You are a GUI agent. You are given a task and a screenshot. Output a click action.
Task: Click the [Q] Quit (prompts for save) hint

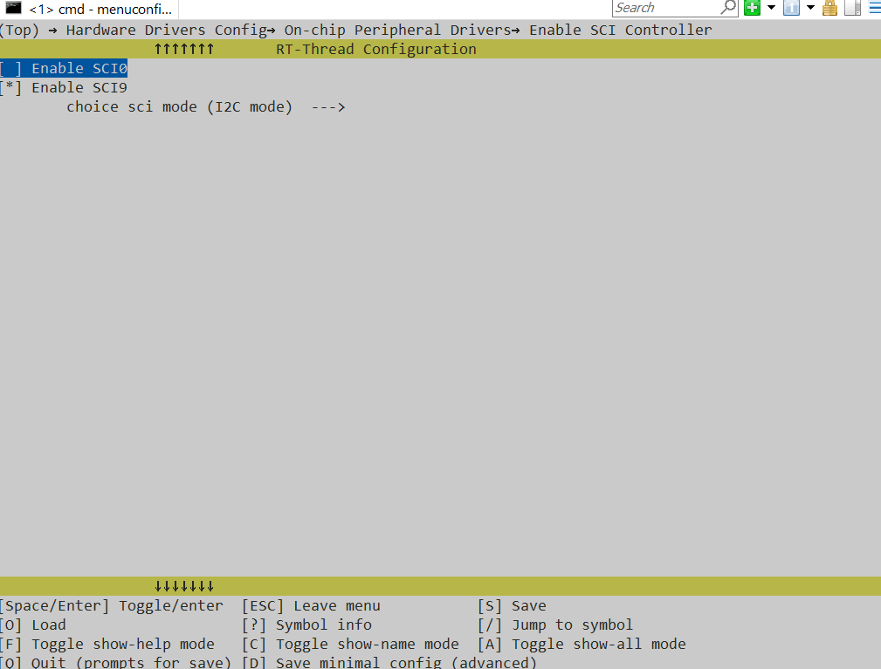point(116,662)
